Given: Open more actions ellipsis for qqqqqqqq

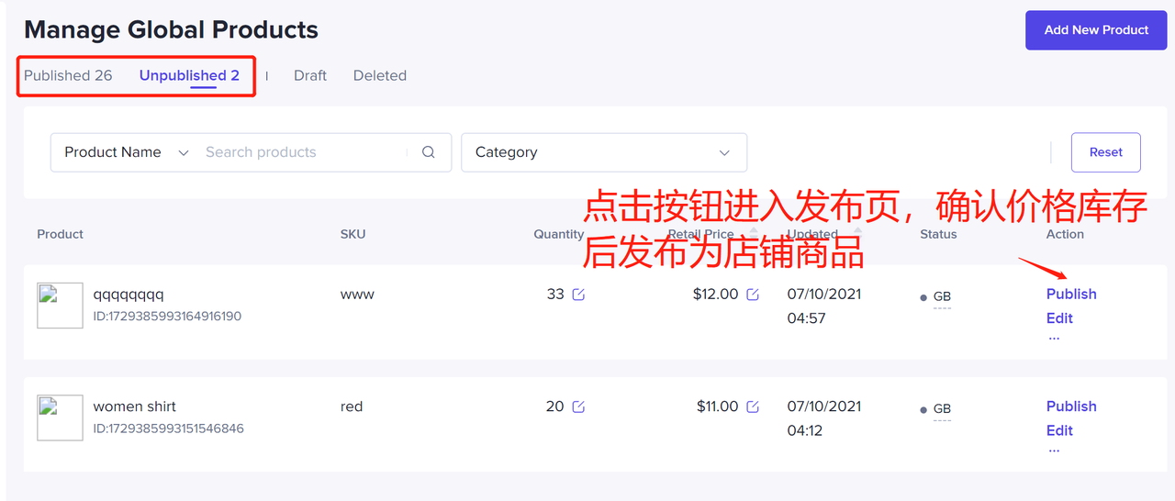Looking at the screenshot, I should pyautogui.click(x=1054, y=338).
